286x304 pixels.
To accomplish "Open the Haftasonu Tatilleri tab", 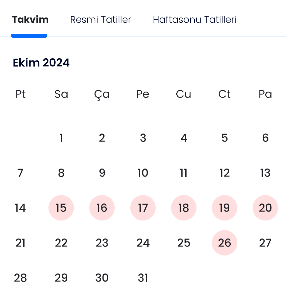I will [195, 20].
